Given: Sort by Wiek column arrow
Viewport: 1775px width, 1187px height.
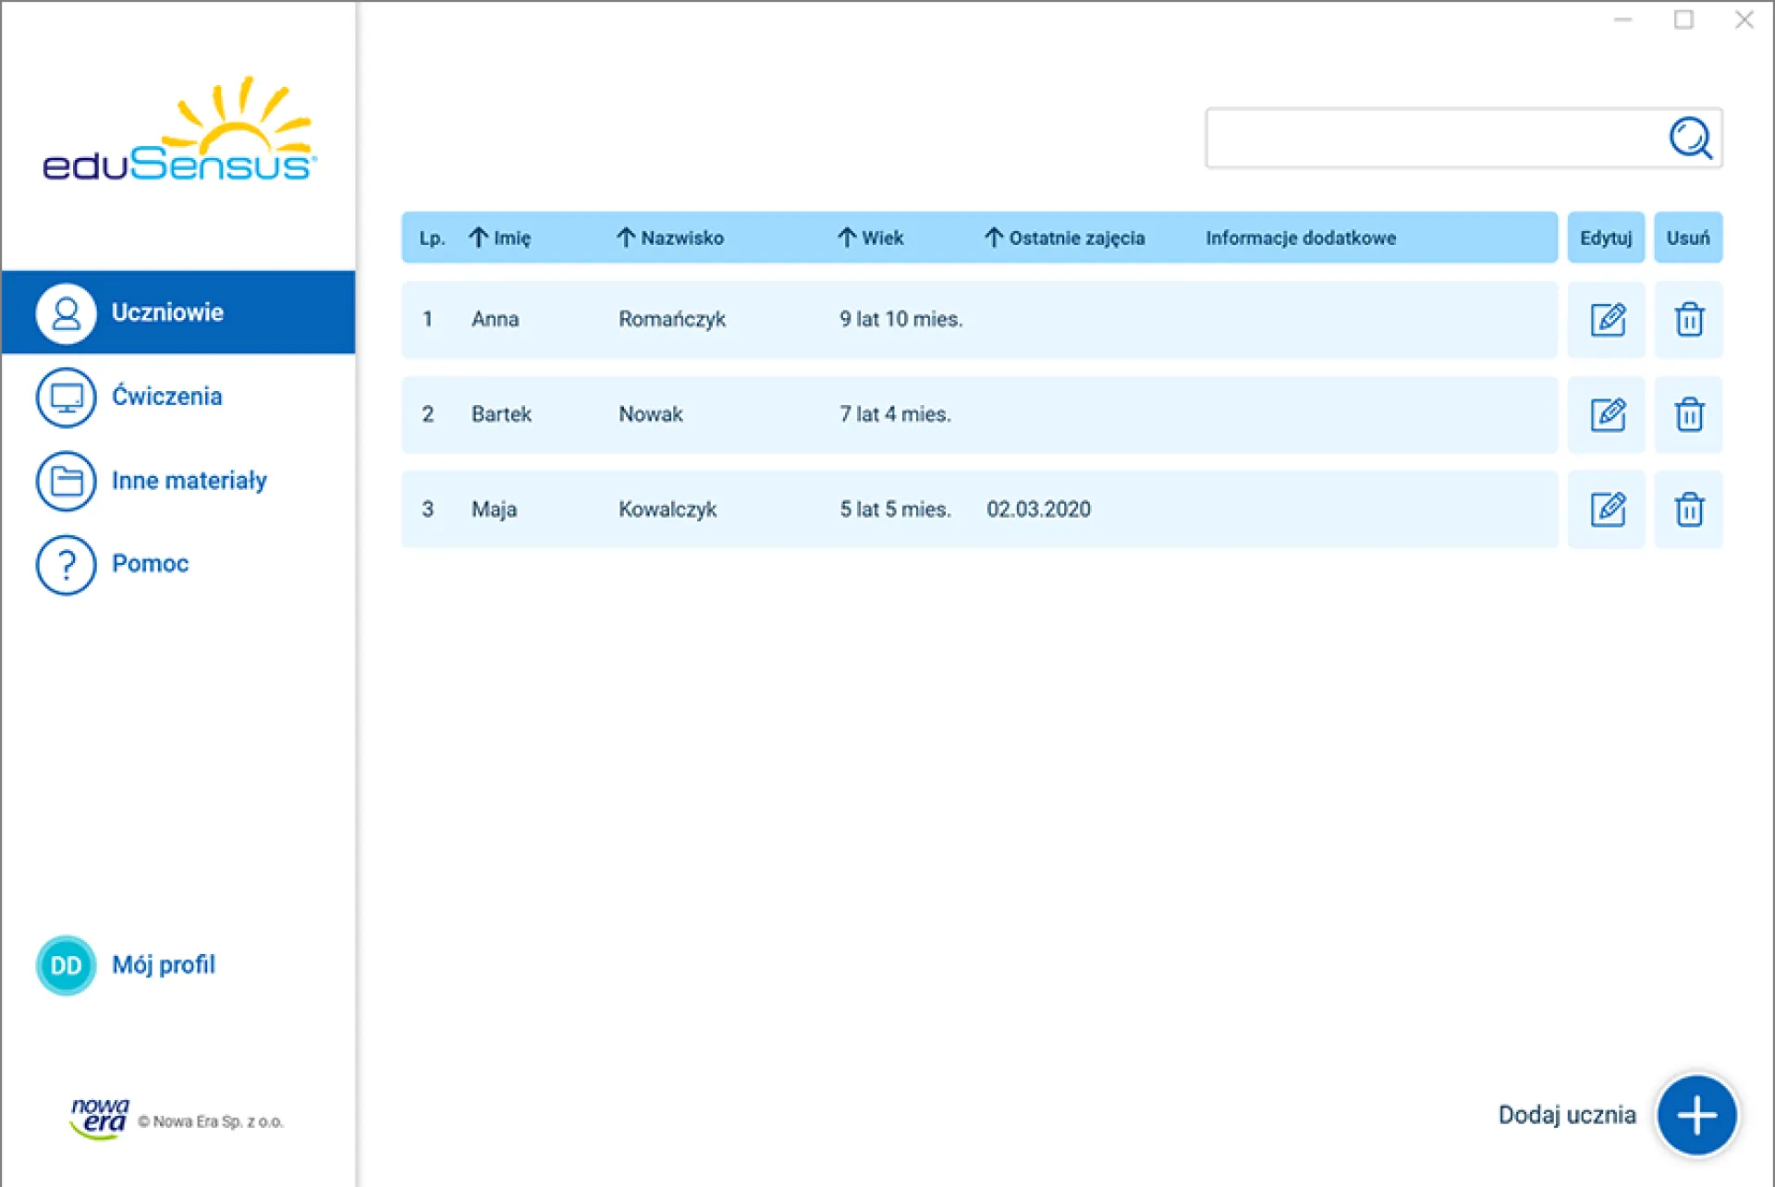Looking at the screenshot, I should point(848,239).
